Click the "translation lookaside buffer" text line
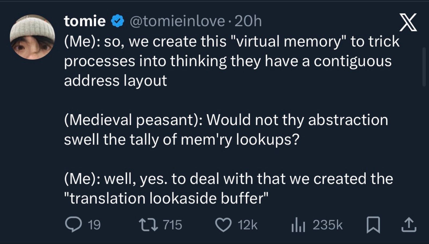The width and height of the screenshot is (429, 244). [166, 198]
